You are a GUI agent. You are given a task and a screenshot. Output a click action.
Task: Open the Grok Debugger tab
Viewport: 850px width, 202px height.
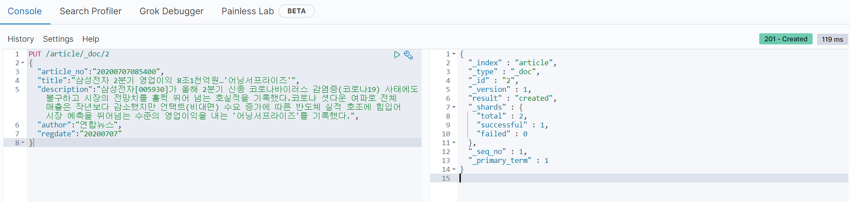pos(172,11)
